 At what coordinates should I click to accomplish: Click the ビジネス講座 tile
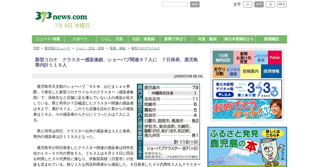pyautogui.click(x=233, y=71)
